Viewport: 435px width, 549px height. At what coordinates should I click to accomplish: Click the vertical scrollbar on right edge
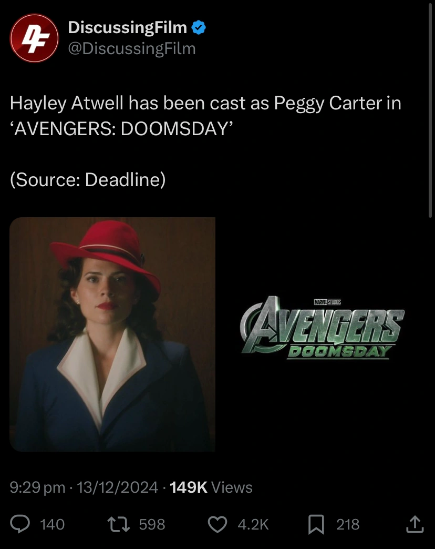coord(430,110)
